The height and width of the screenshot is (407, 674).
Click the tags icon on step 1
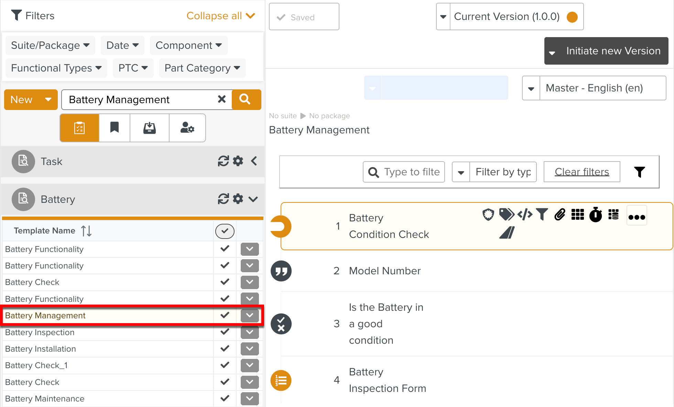tap(506, 215)
